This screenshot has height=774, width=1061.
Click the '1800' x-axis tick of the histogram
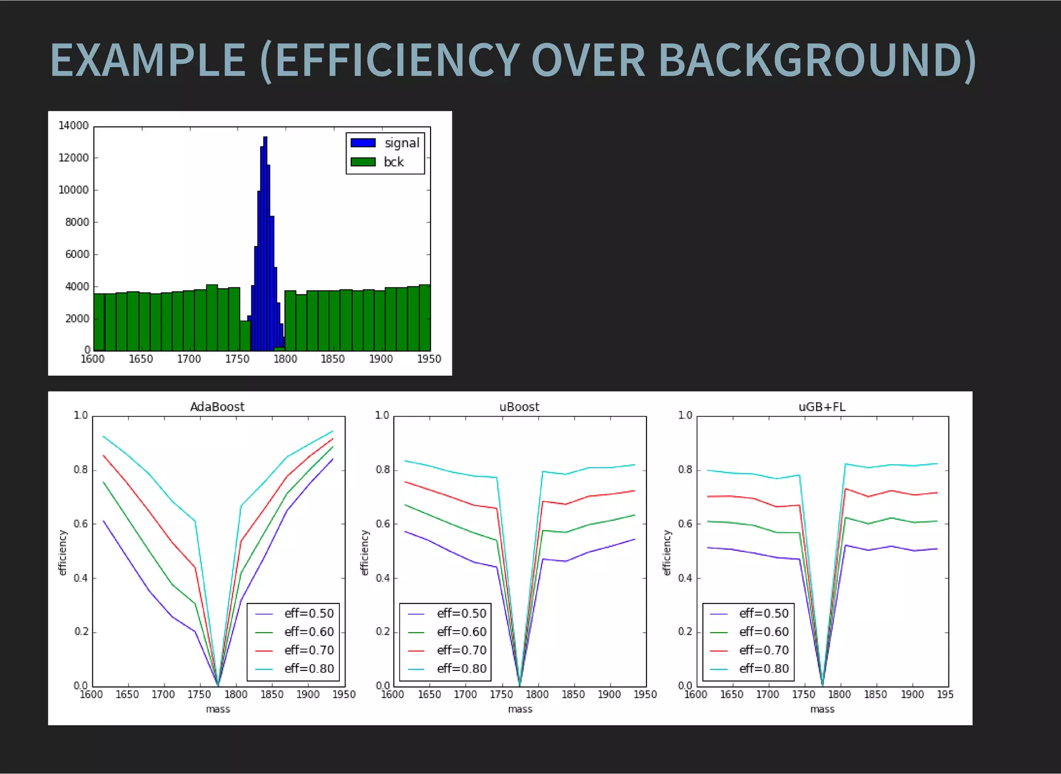285,359
